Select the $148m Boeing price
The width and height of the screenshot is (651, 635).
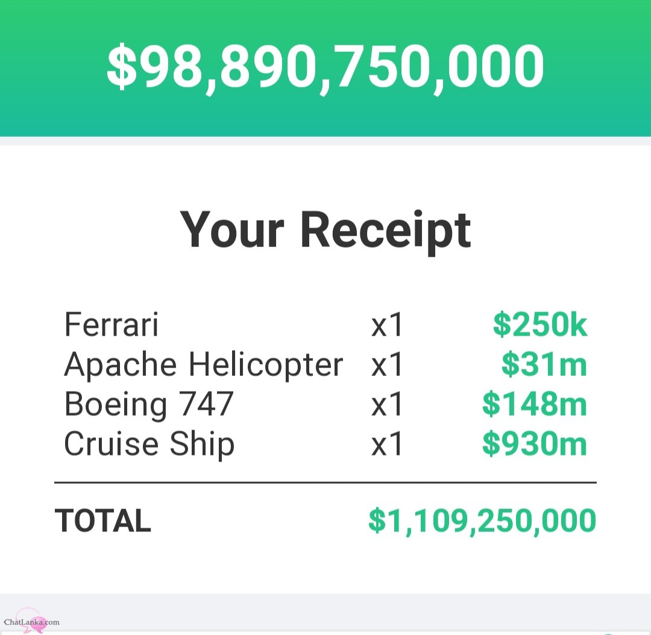pyautogui.click(x=535, y=404)
